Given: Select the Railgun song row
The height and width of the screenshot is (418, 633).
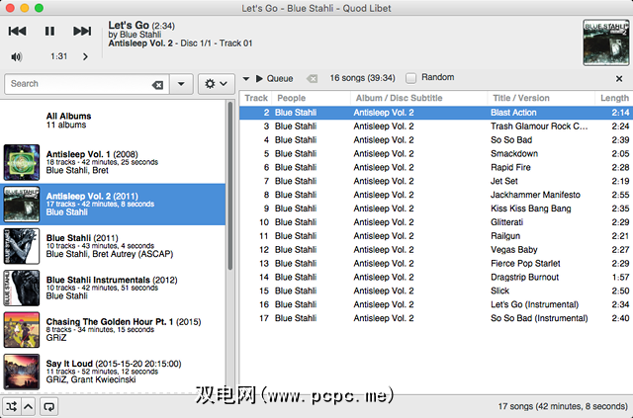Looking at the screenshot, I should point(436,236).
